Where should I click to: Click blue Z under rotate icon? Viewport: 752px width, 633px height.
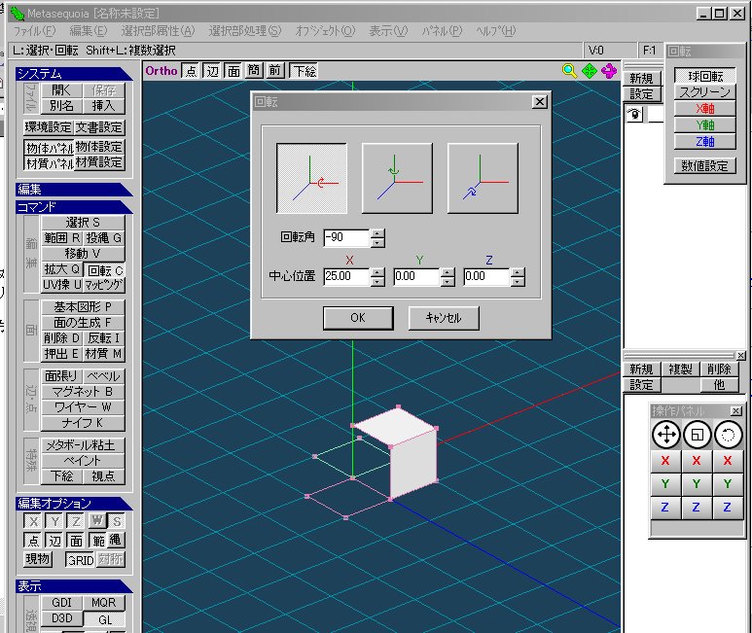pyautogui.click(x=728, y=507)
